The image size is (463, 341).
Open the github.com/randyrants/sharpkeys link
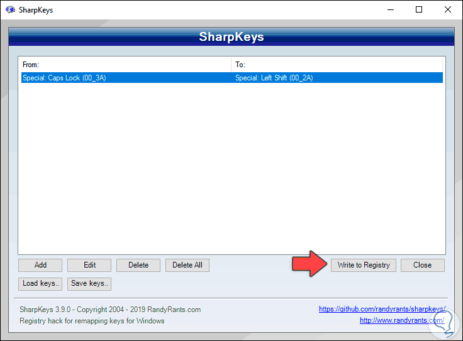382,309
